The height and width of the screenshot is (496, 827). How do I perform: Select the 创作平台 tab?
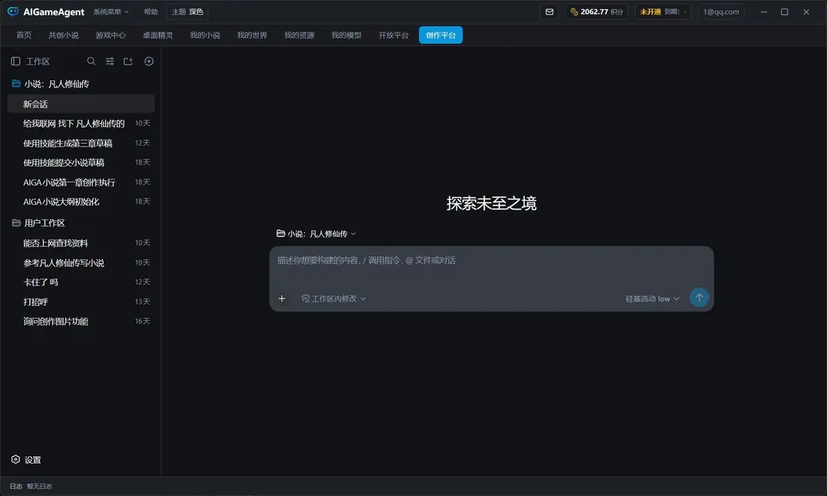click(x=441, y=35)
